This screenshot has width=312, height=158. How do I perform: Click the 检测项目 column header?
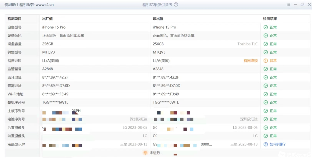point(15,19)
